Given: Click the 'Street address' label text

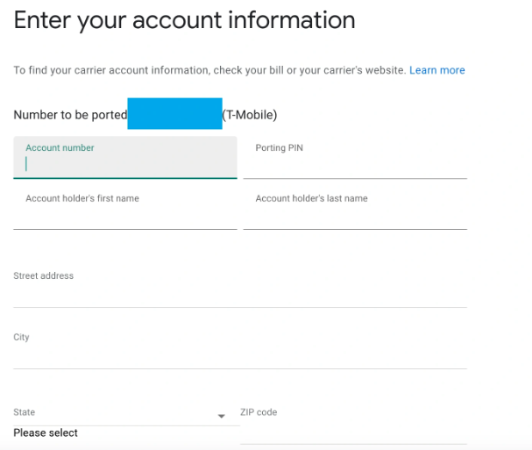Looking at the screenshot, I should (x=43, y=276).
